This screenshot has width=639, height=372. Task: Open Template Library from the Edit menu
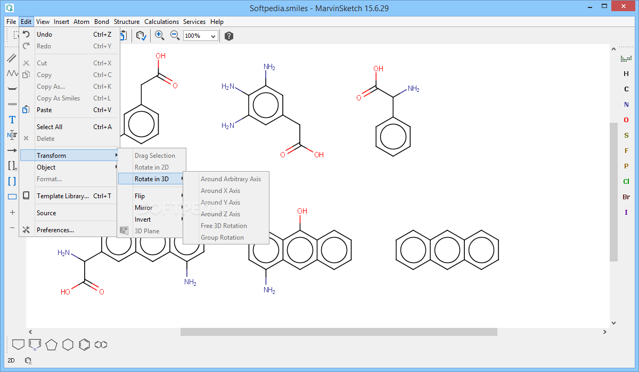coord(69,196)
